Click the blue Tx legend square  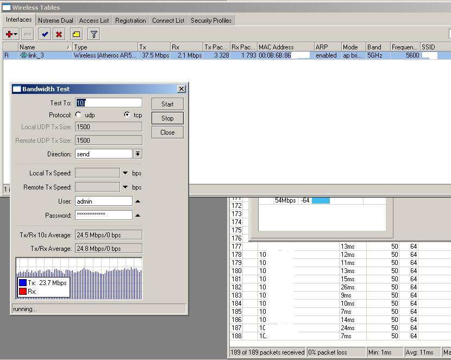(x=23, y=283)
